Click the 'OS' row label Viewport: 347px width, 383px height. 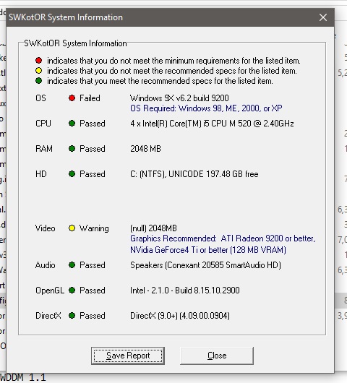pos(40,98)
